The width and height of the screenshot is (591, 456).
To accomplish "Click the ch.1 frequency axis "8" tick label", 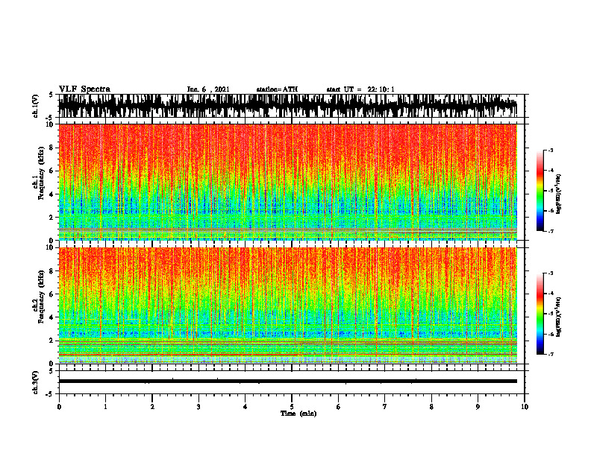I will pos(51,148).
